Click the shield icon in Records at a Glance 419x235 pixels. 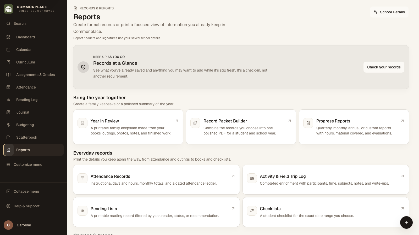pos(83,67)
